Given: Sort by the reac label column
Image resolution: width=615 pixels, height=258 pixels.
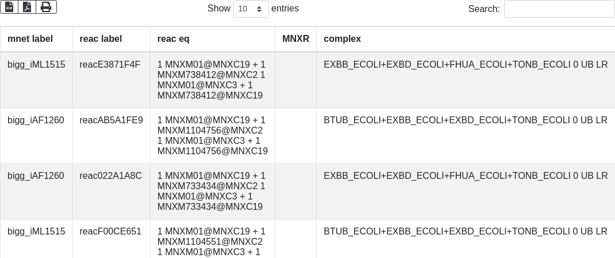Looking at the screenshot, I should click(x=101, y=39).
